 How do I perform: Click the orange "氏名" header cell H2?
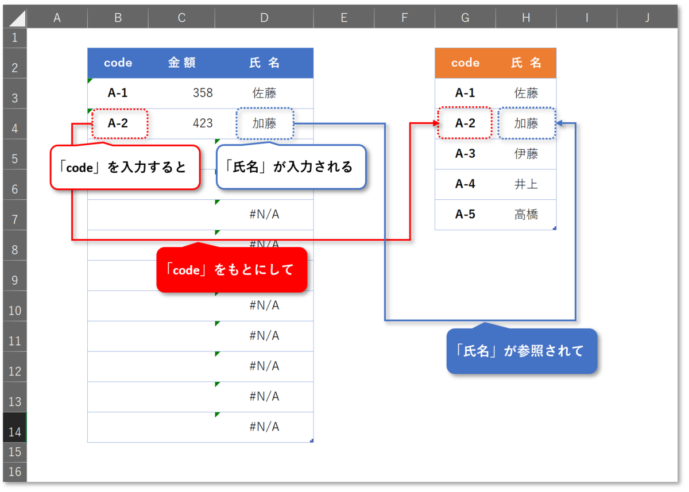(x=526, y=63)
